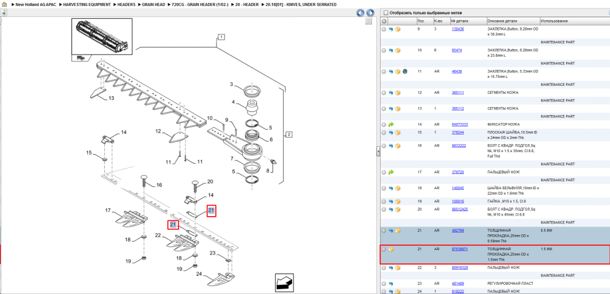
Task: Open part number link 918222
Action: point(457,292)
